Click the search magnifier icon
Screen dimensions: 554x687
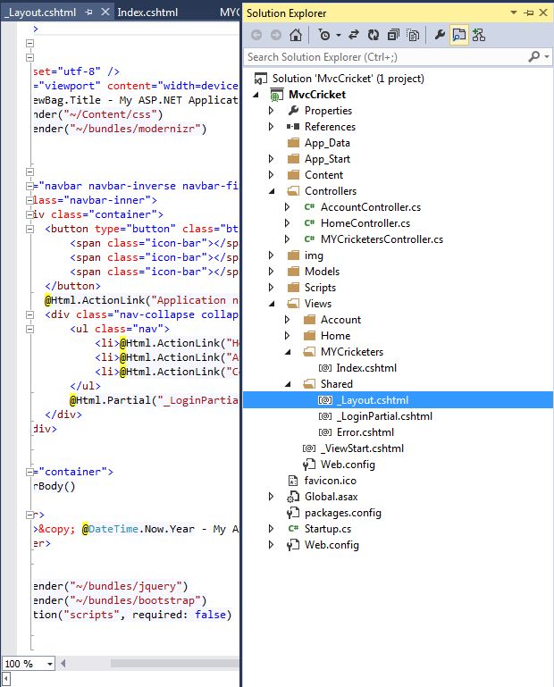coord(534,56)
